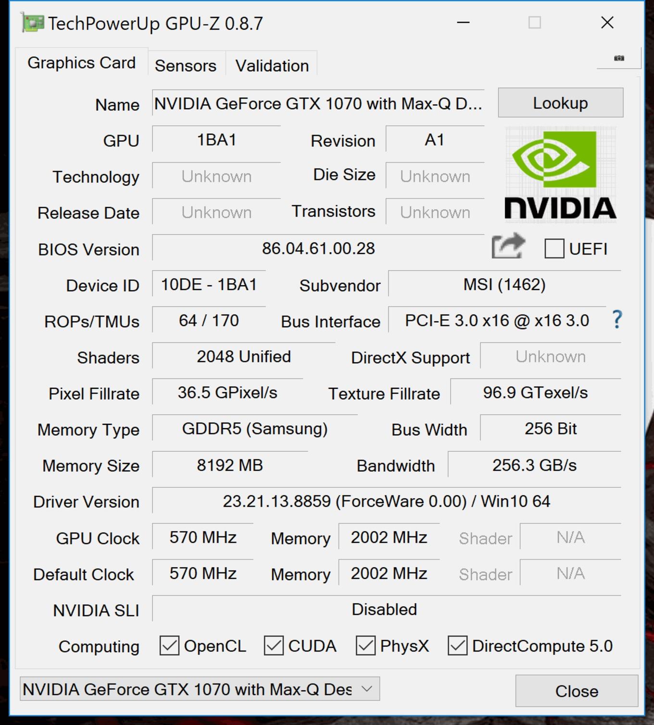Viewport: 654px width, 725px height.
Task: Close window with title bar X
Action: tap(607, 23)
